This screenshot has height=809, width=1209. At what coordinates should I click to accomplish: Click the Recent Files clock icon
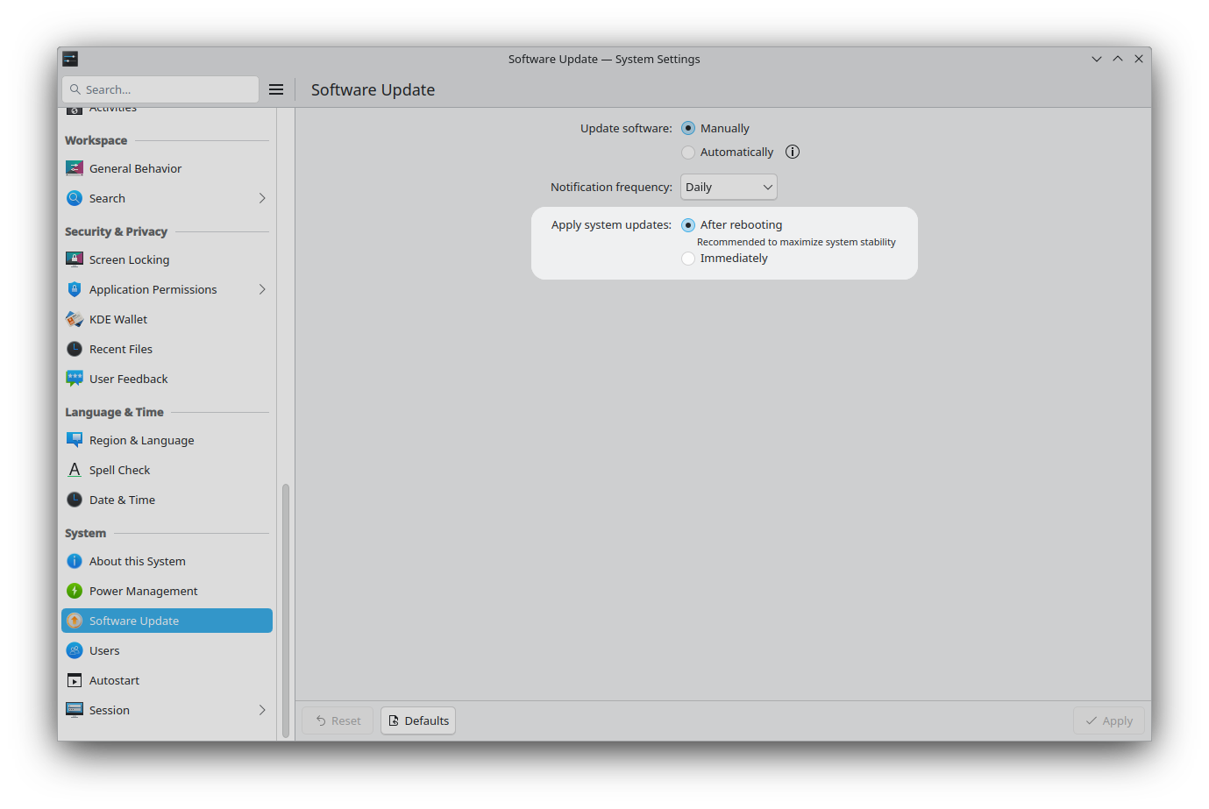pyautogui.click(x=75, y=349)
